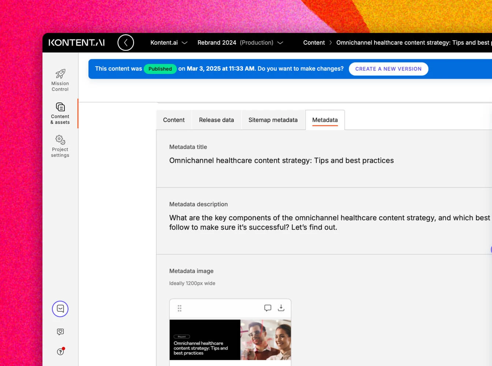Switch to the Release data tab

click(216, 120)
